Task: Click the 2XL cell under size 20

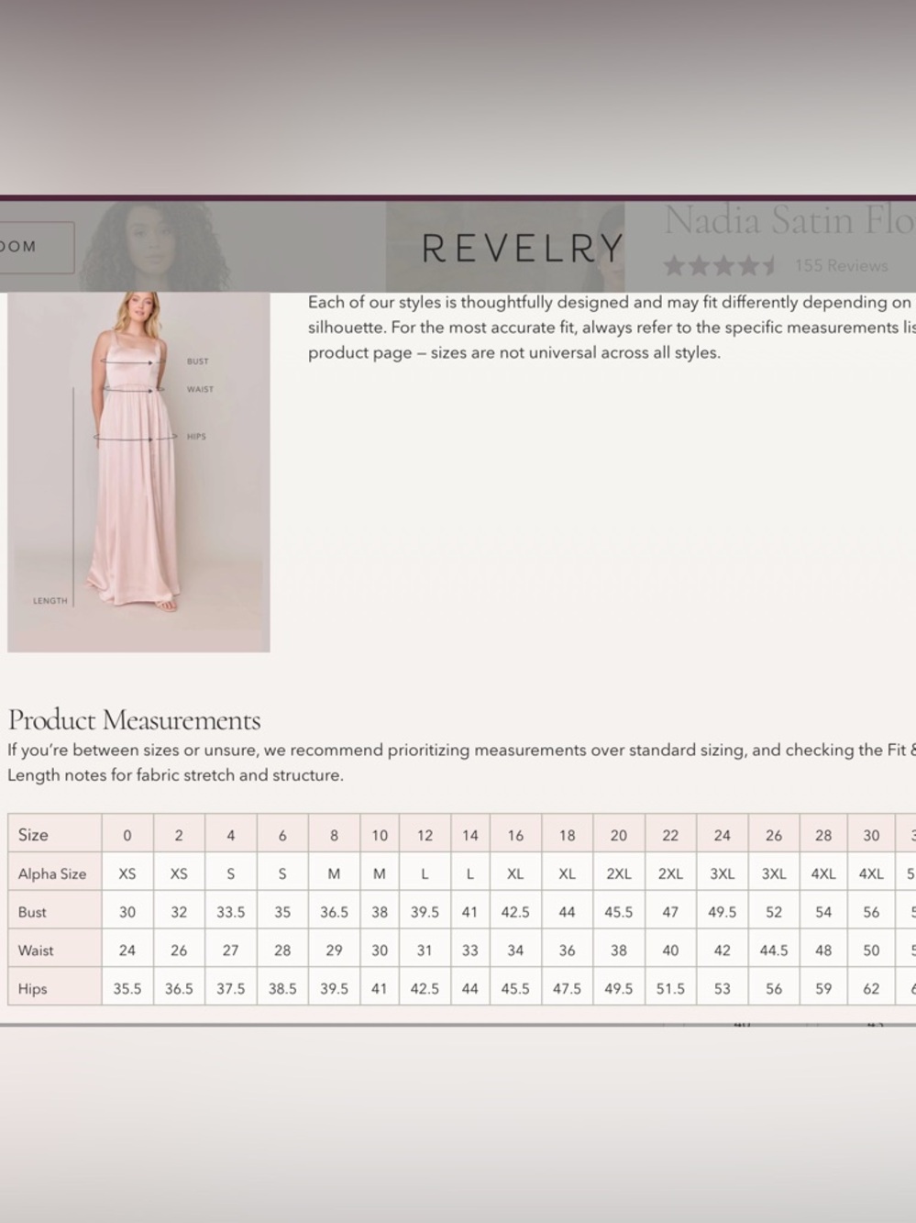Action: [x=619, y=874]
